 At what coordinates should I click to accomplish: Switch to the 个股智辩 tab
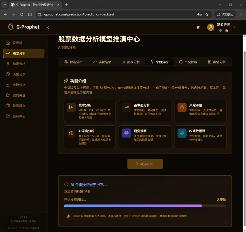pyautogui.click(x=188, y=62)
